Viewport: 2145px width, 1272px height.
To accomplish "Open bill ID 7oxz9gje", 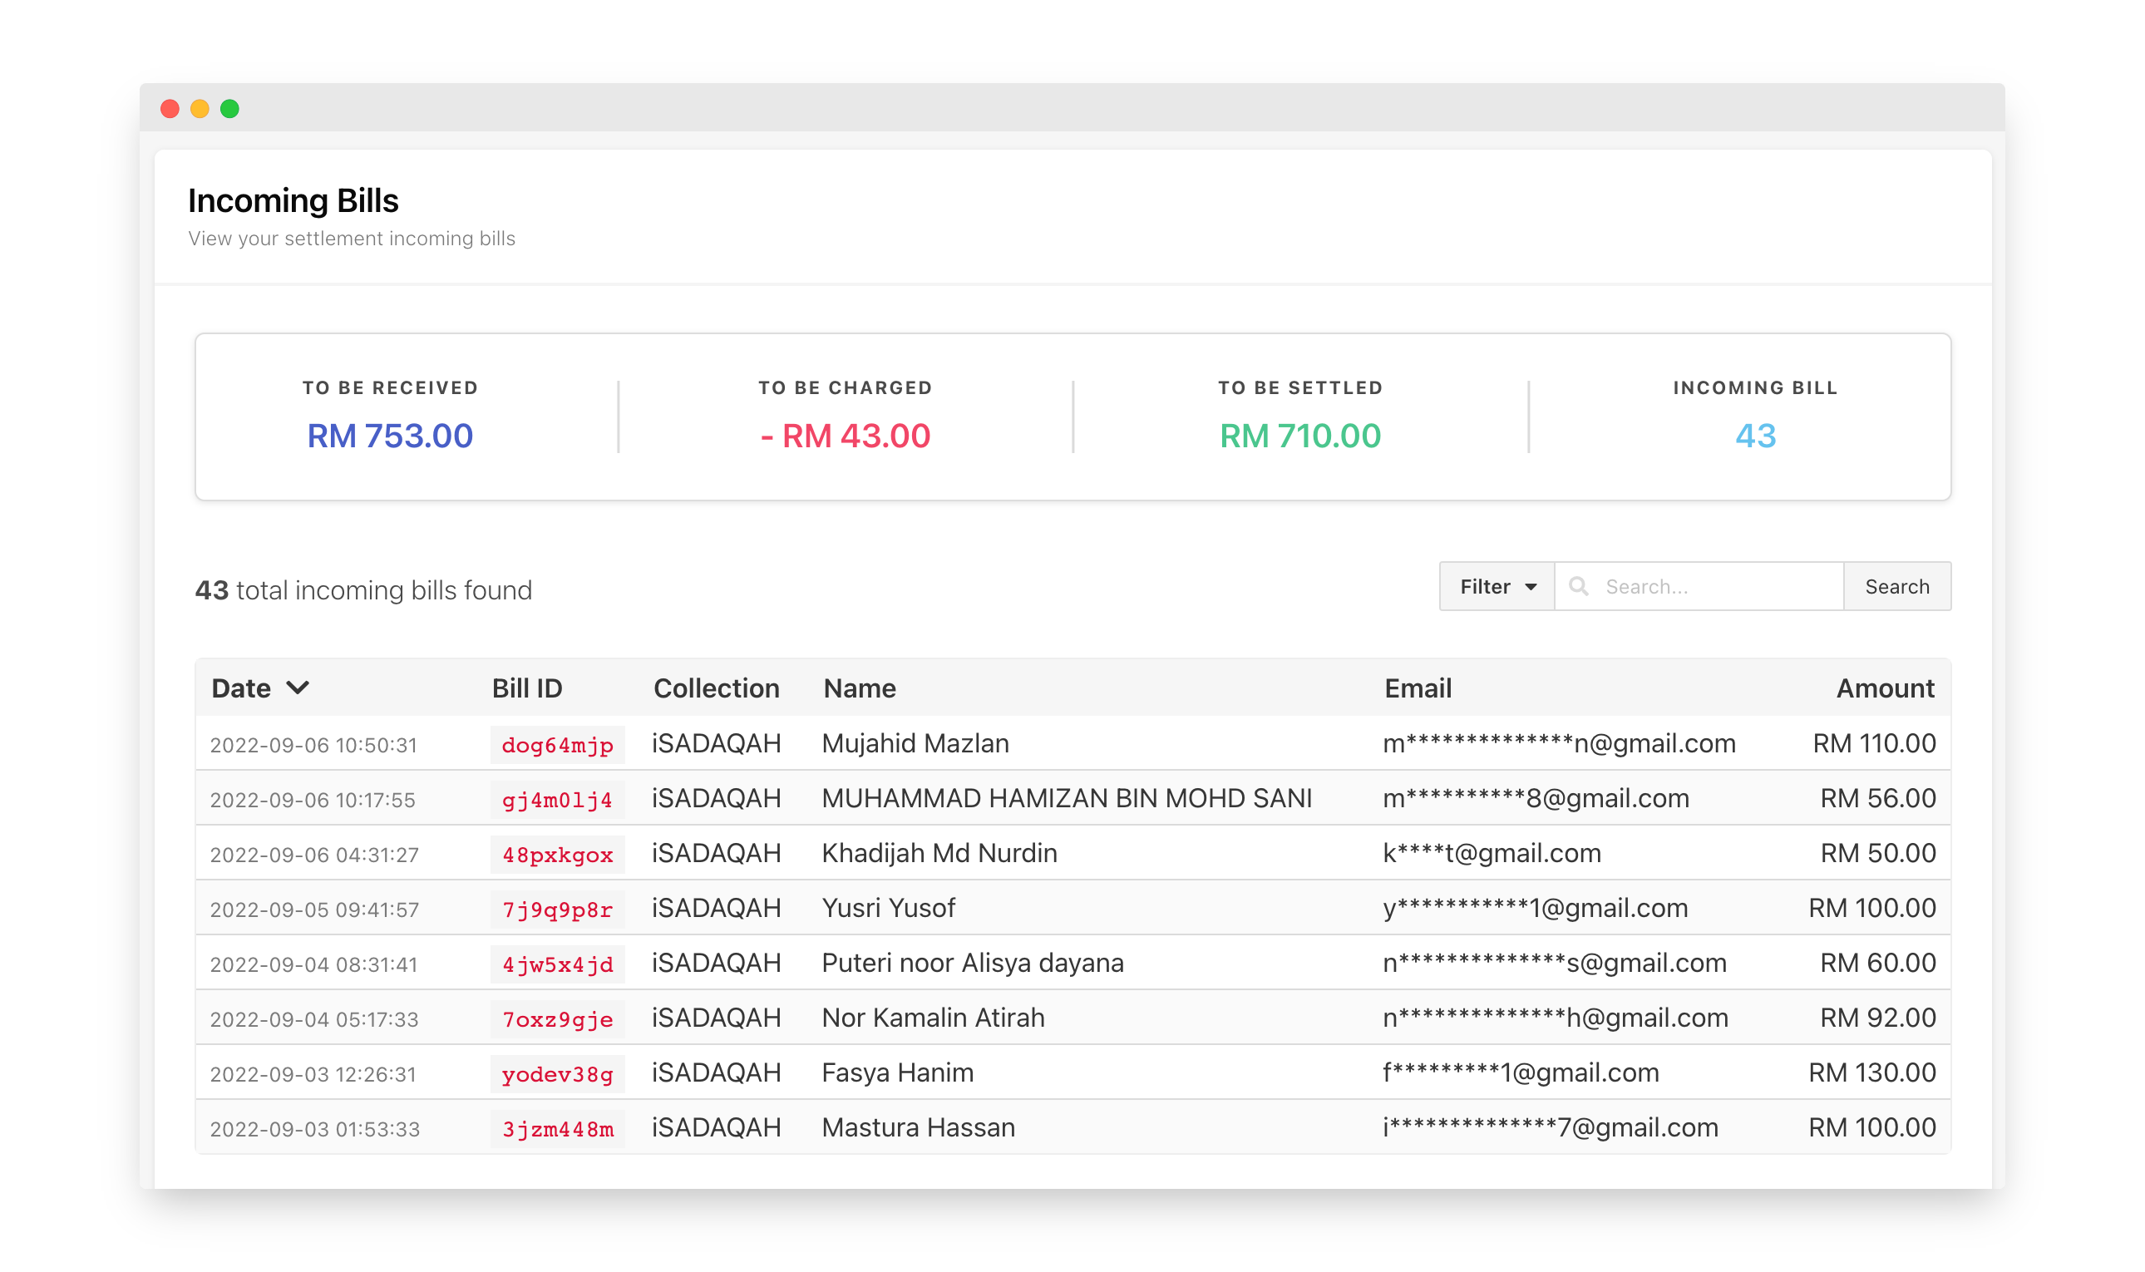I will [557, 1018].
